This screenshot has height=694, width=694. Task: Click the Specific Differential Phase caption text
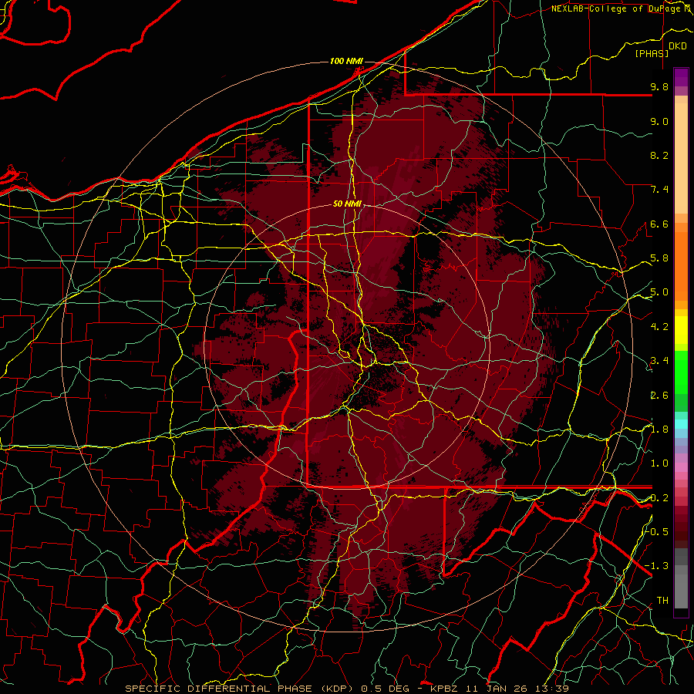(x=346, y=689)
